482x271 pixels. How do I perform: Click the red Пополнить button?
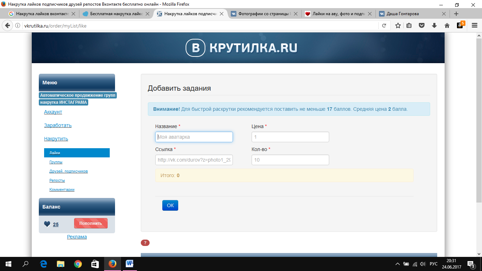click(x=91, y=223)
